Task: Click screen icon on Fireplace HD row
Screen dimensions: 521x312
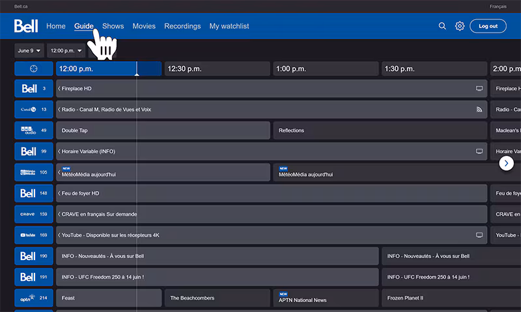Action: (x=479, y=88)
